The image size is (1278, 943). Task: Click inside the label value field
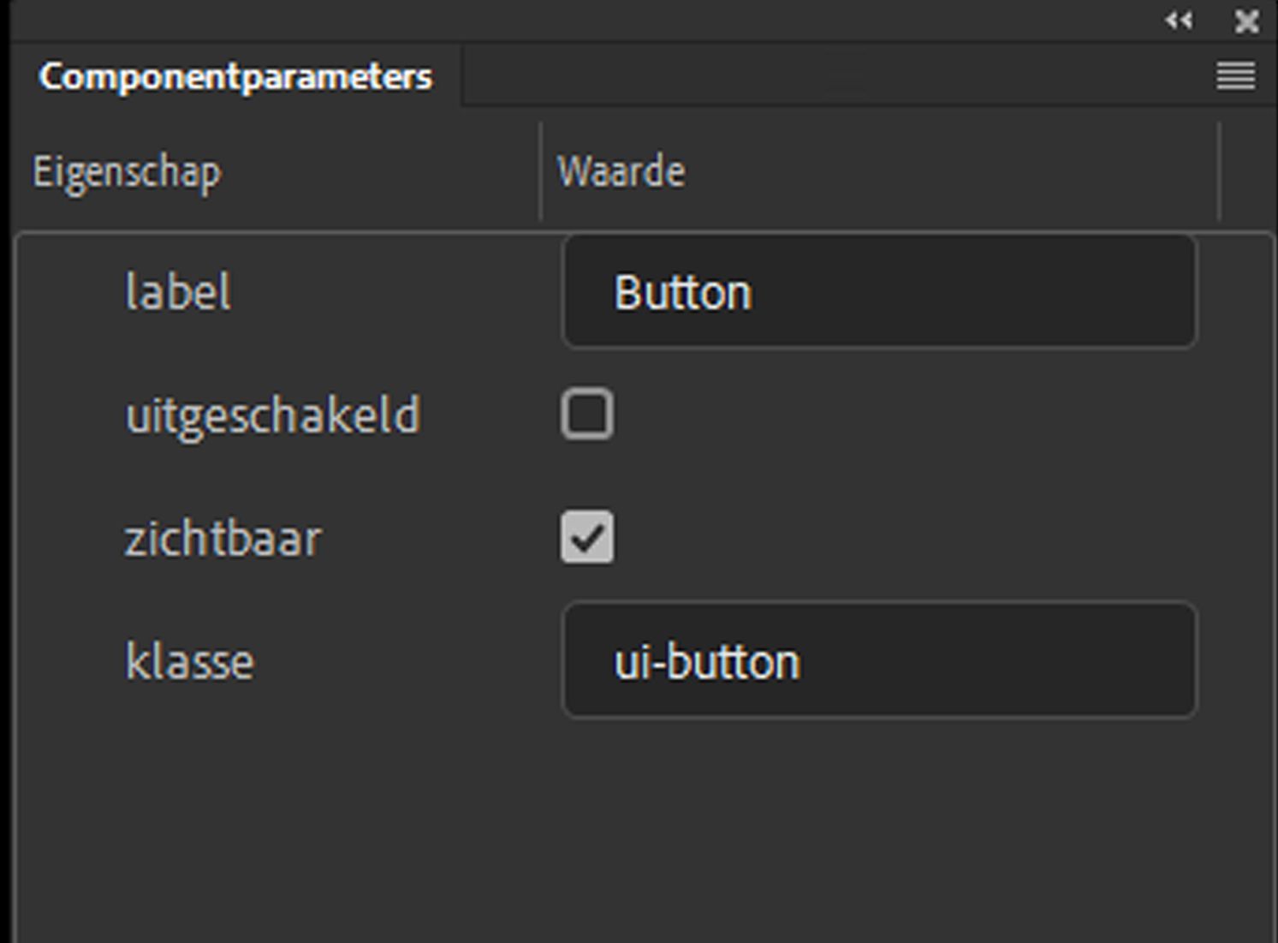(x=880, y=291)
